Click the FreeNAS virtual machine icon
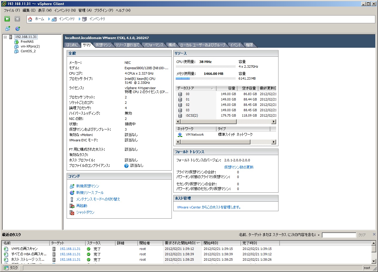378x272 pixels. point(16,41)
